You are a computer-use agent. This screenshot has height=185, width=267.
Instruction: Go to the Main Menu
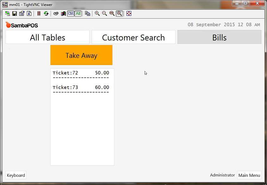(x=249, y=175)
